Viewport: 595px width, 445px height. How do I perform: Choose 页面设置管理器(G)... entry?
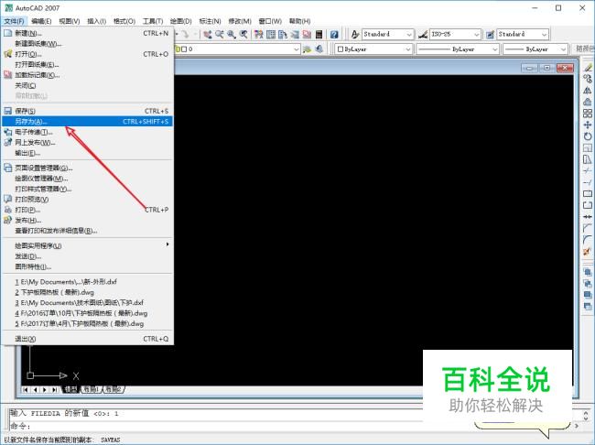87,168
